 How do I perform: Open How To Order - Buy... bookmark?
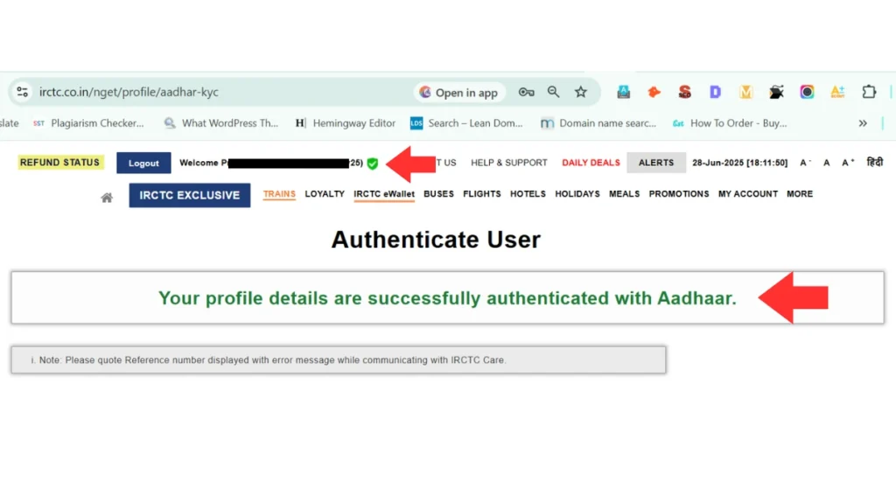pyautogui.click(x=730, y=122)
